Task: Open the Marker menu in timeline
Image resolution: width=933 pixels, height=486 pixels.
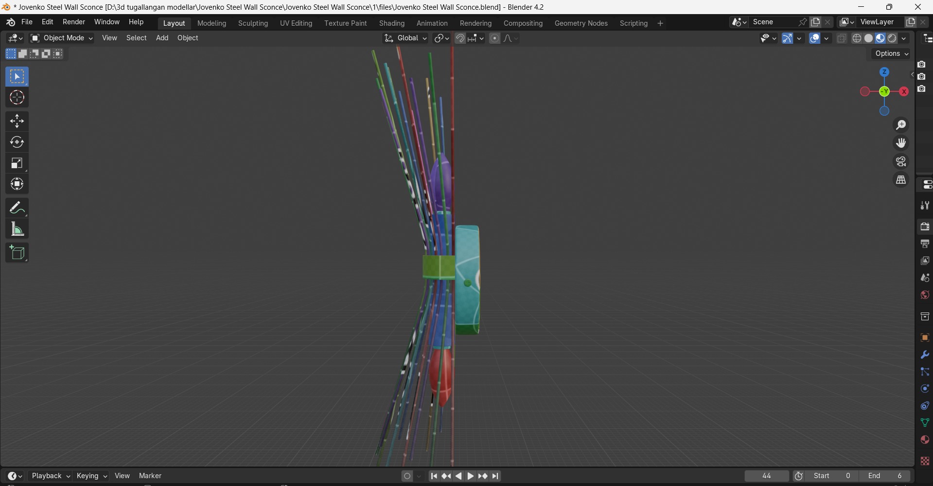Action: pyautogui.click(x=150, y=476)
